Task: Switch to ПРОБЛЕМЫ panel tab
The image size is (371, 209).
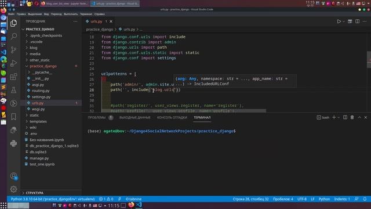Action: point(97,117)
